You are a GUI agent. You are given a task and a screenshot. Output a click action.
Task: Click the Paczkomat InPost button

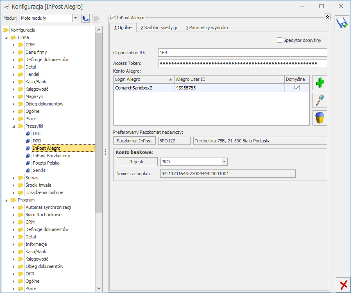[x=134, y=141]
